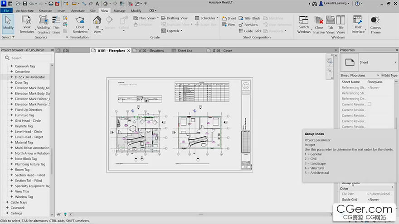Click the Project Browser search field
399x224 pixels.
pyautogui.click(x=28, y=58)
